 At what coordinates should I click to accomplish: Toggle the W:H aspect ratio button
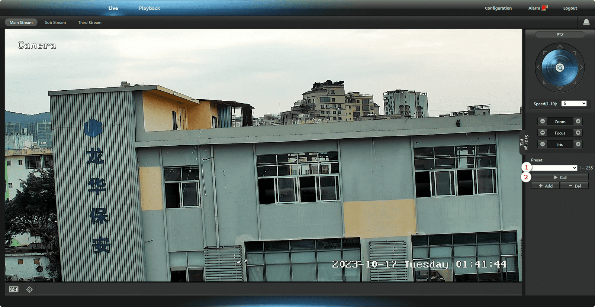14,289
